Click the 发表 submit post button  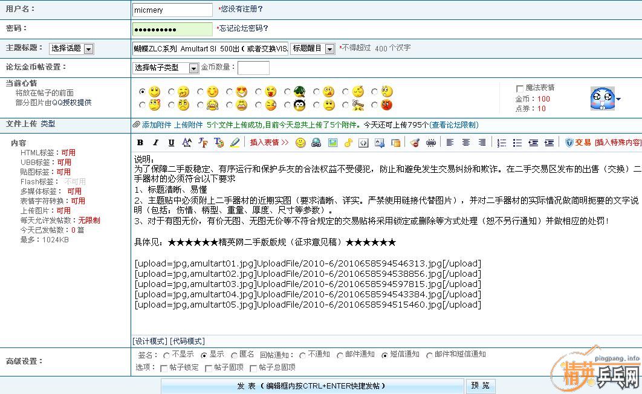(311, 386)
